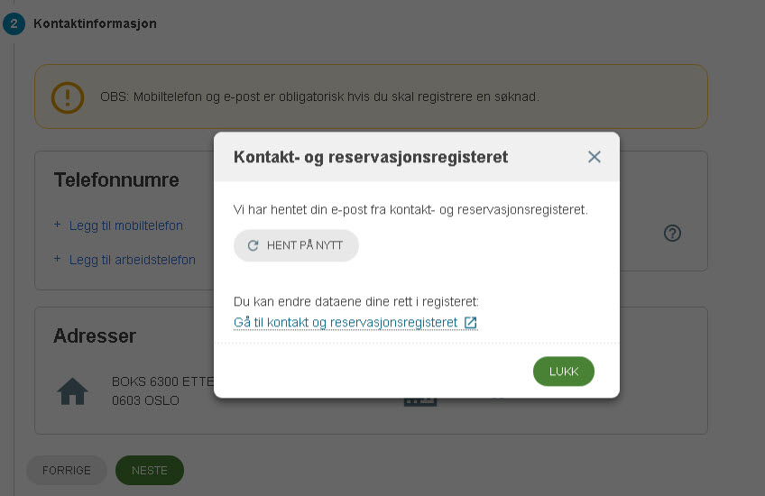Click the text Vi har hentet din e-post
The height and width of the screenshot is (496, 765).
click(x=410, y=210)
